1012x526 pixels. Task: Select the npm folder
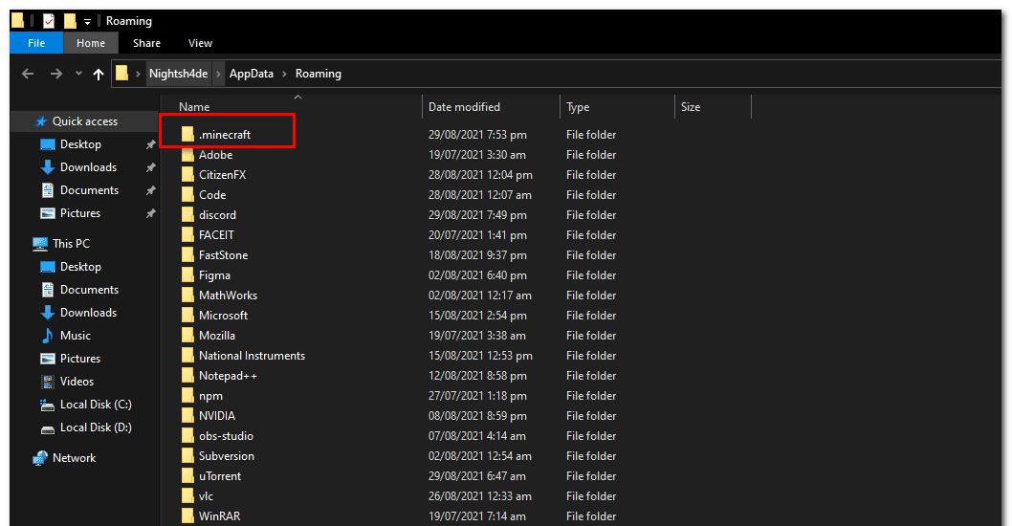tap(210, 396)
